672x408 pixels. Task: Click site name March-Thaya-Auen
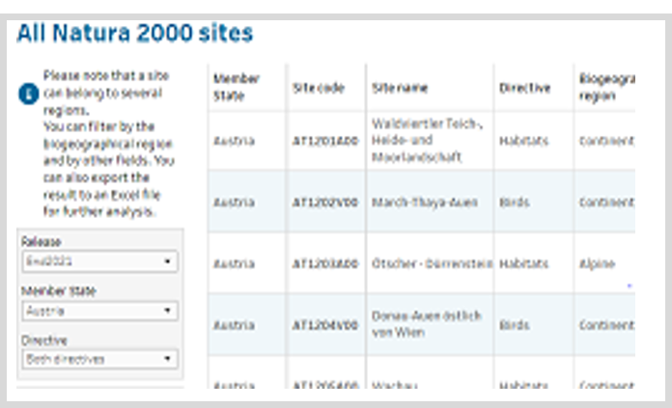click(424, 203)
